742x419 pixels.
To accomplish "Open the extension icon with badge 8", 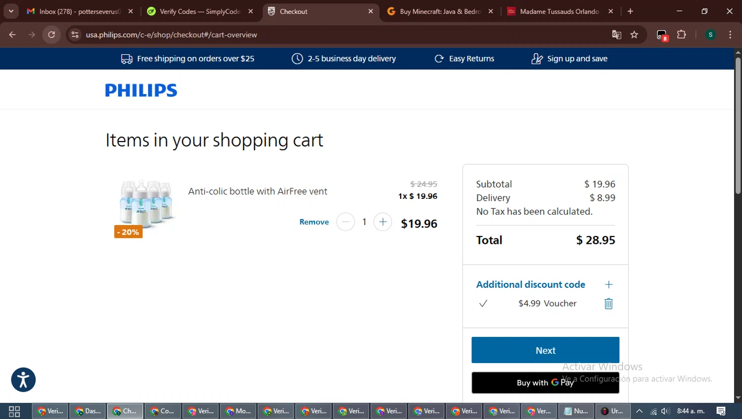I will coord(662,35).
